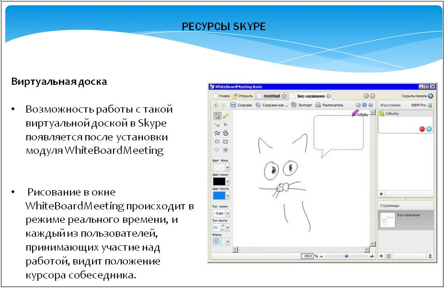The width and height of the screenshot is (444, 288).
Task: Click the red remove participant button
Action: pyautogui.click(x=422, y=129)
